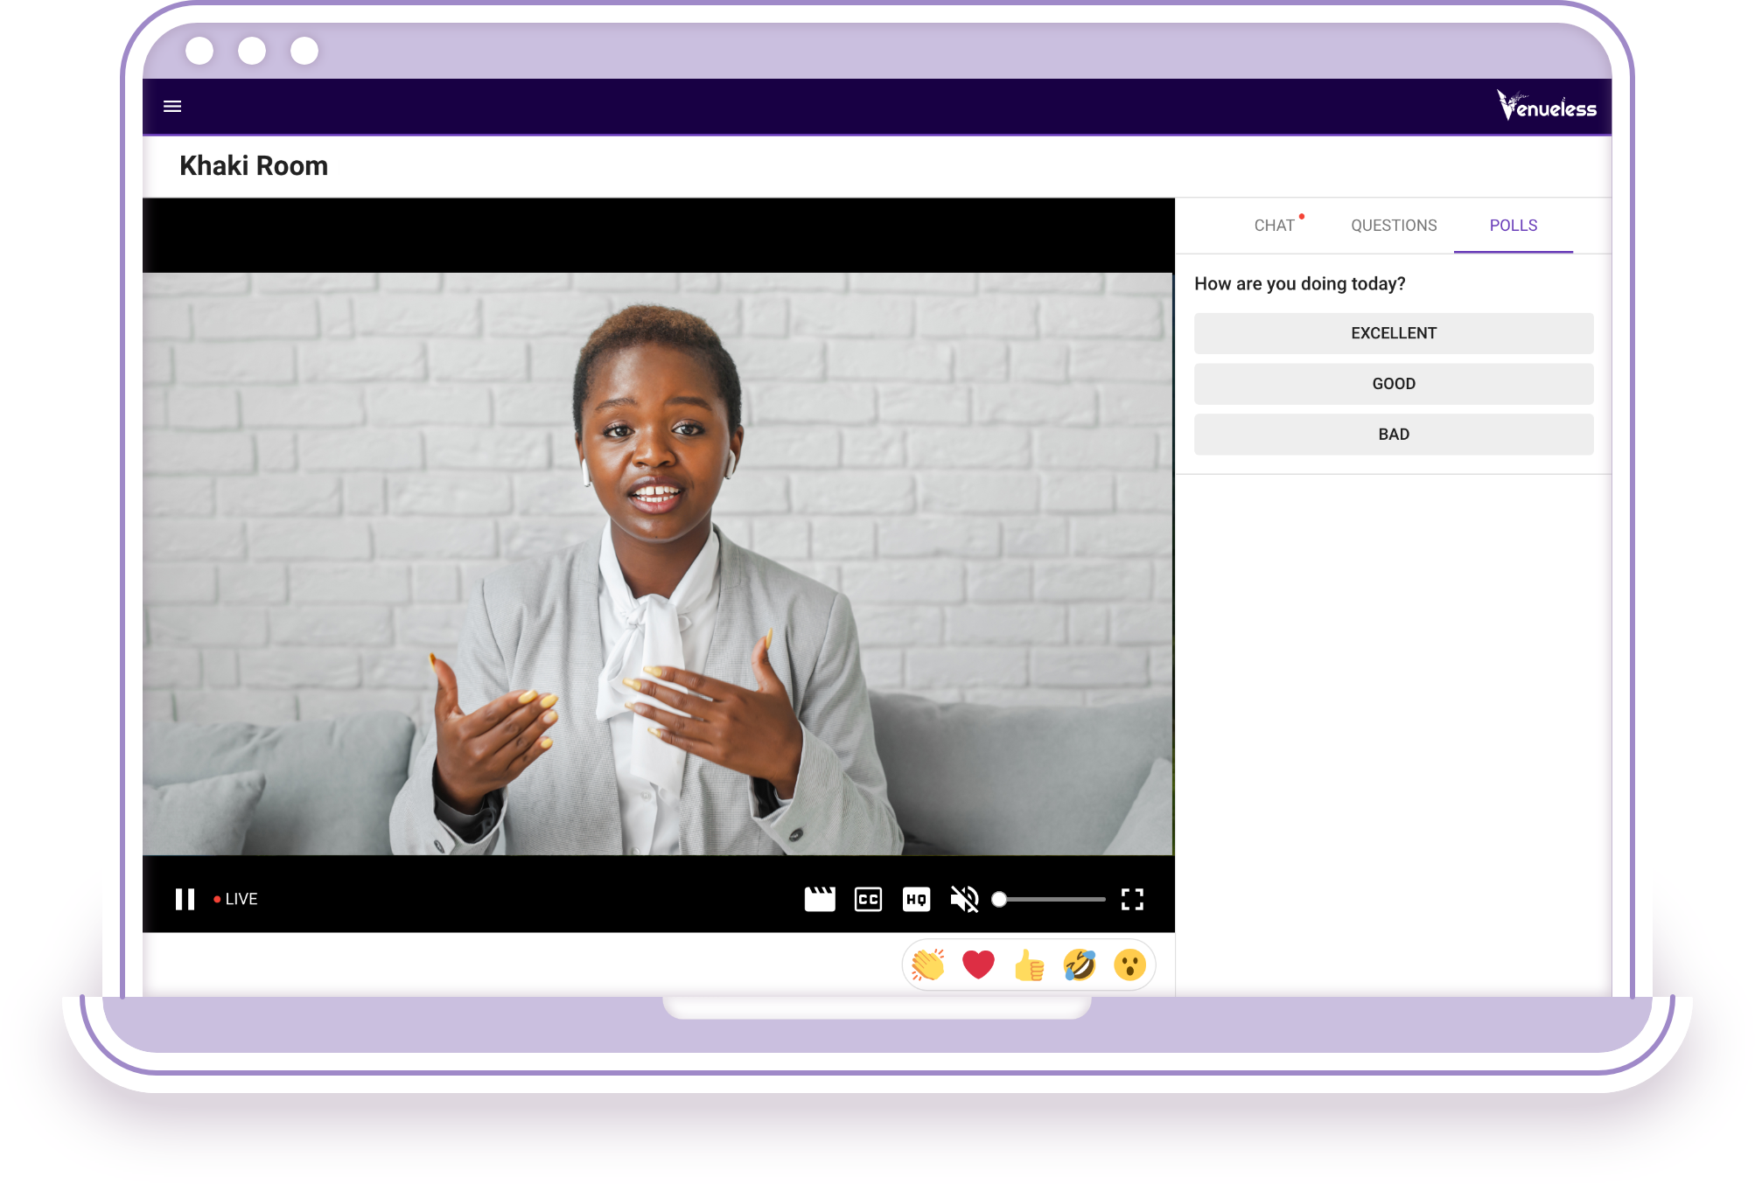This screenshot has height=1184, width=1755.
Task: Send clapping hands reaction
Action: (x=927, y=965)
